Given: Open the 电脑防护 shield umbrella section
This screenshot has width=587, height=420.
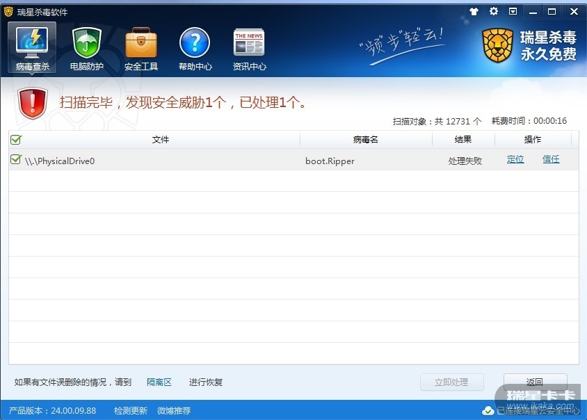Looking at the screenshot, I should [x=86, y=49].
